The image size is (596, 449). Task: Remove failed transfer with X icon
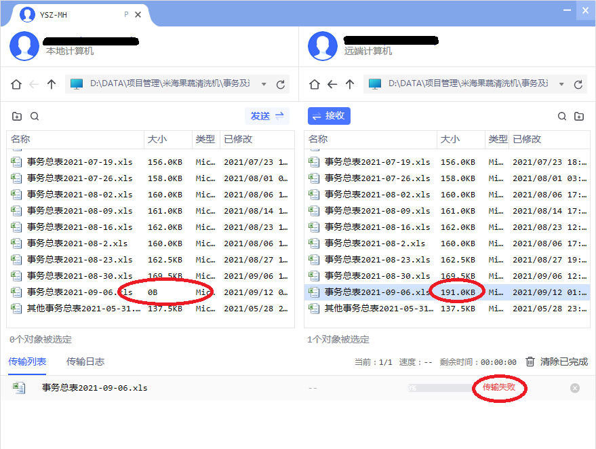(x=575, y=388)
